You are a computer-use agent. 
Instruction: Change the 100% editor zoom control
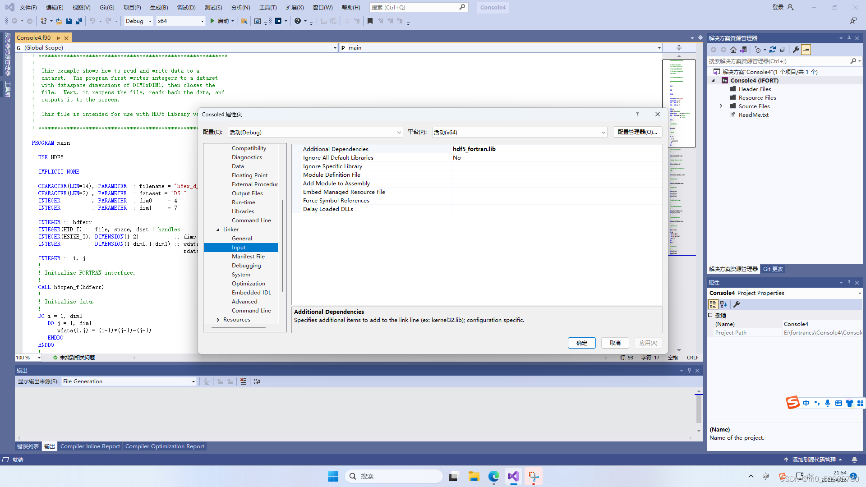[x=27, y=357]
